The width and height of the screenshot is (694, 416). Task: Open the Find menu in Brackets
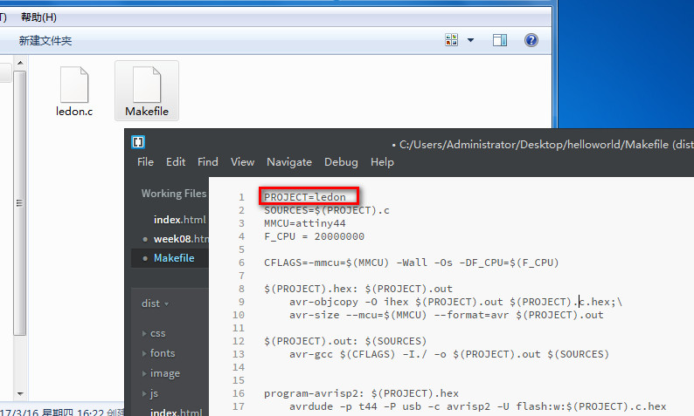(207, 162)
